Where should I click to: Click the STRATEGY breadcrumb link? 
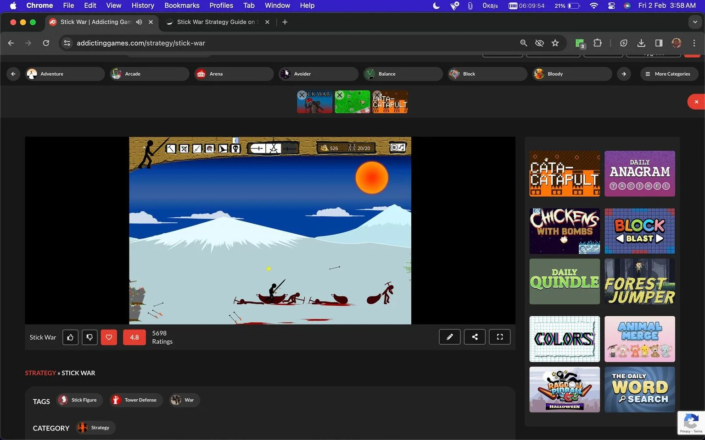tap(40, 373)
